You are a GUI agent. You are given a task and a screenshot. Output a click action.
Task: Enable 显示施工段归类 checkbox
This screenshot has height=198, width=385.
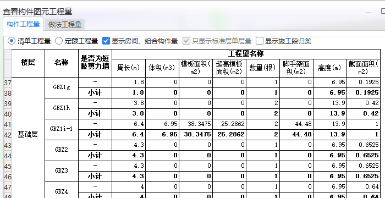click(260, 41)
